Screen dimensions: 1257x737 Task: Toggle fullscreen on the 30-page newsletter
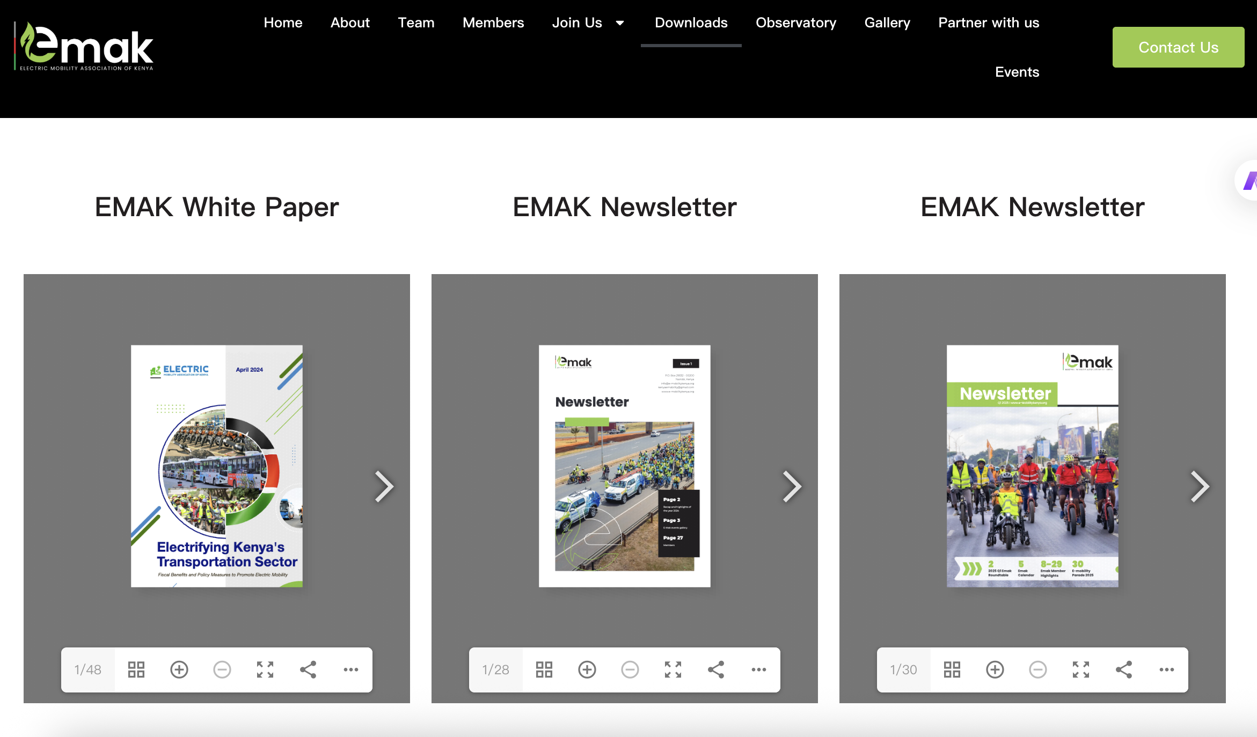pyautogui.click(x=1081, y=669)
